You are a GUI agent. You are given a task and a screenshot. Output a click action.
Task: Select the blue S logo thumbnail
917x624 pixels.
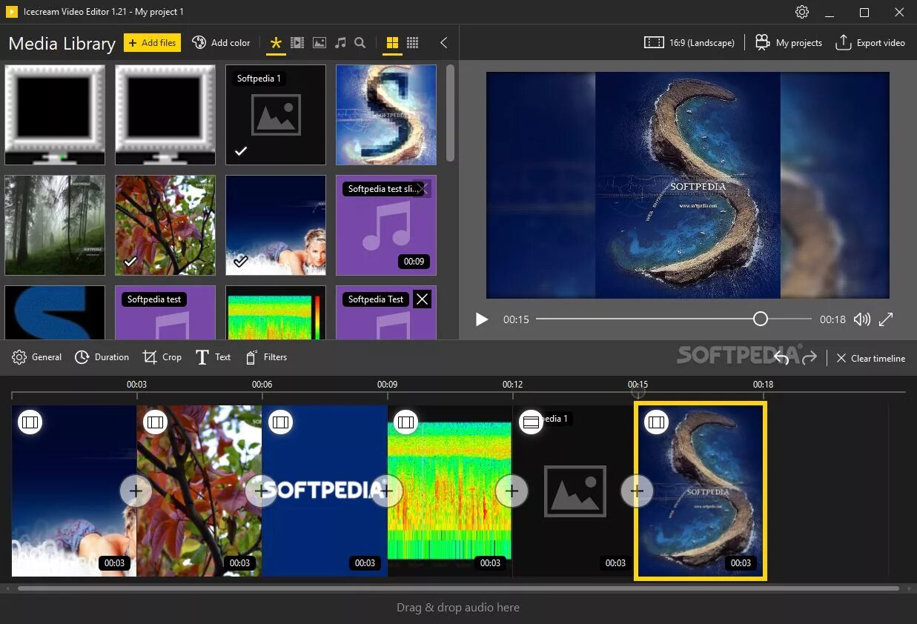(x=55, y=313)
